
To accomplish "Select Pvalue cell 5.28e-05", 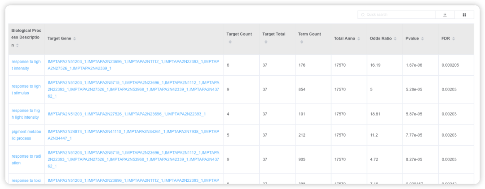I will coord(414,90).
